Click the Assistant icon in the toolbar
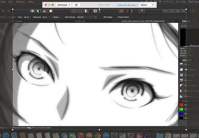 (x=142, y=11)
